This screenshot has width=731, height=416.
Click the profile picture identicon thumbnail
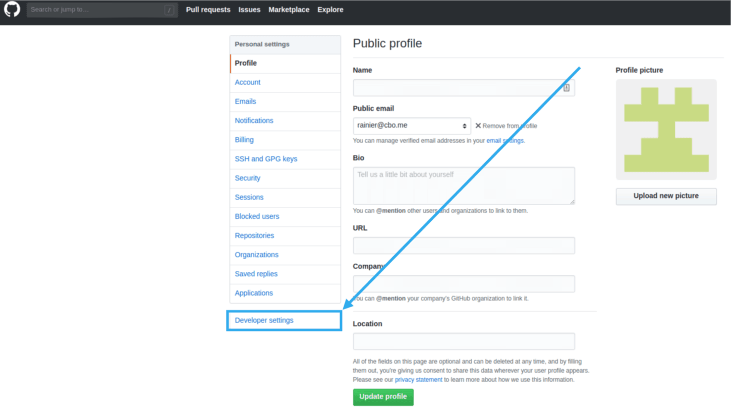[x=666, y=130]
